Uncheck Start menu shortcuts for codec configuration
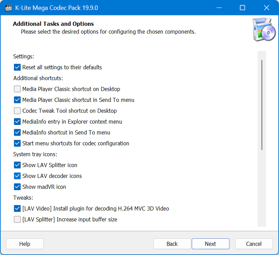279x255 pixels. (x=17, y=143)
